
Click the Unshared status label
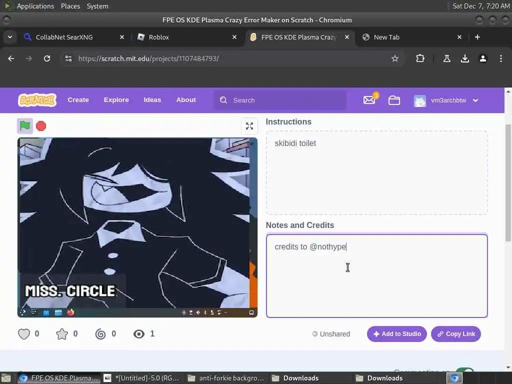click(x=331, y=334)
